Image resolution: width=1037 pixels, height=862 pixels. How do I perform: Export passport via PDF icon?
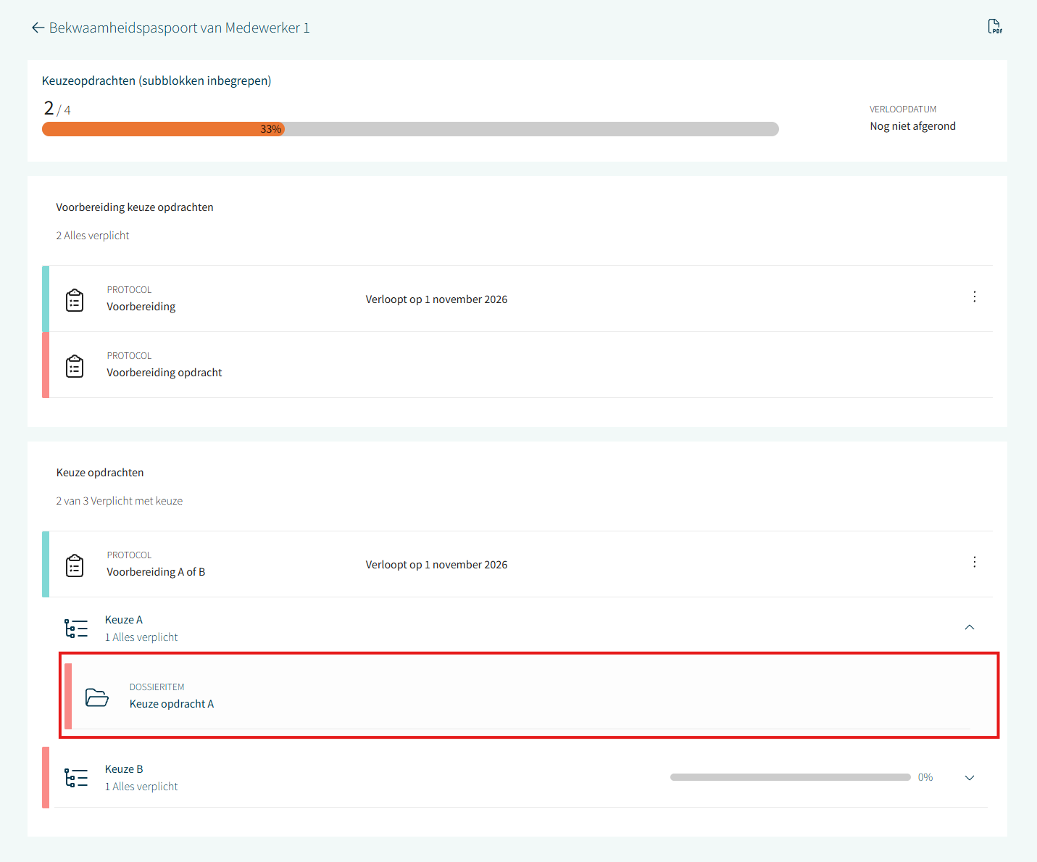995,27
